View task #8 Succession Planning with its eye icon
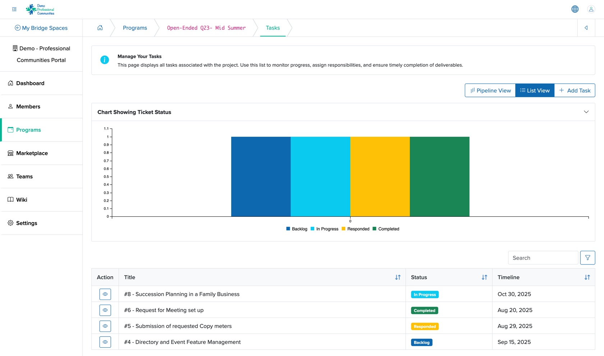The width and height of the screenshot is (604, 356). point(105,294)
